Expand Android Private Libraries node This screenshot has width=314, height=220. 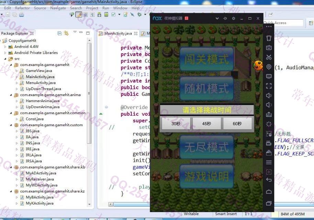5,53
